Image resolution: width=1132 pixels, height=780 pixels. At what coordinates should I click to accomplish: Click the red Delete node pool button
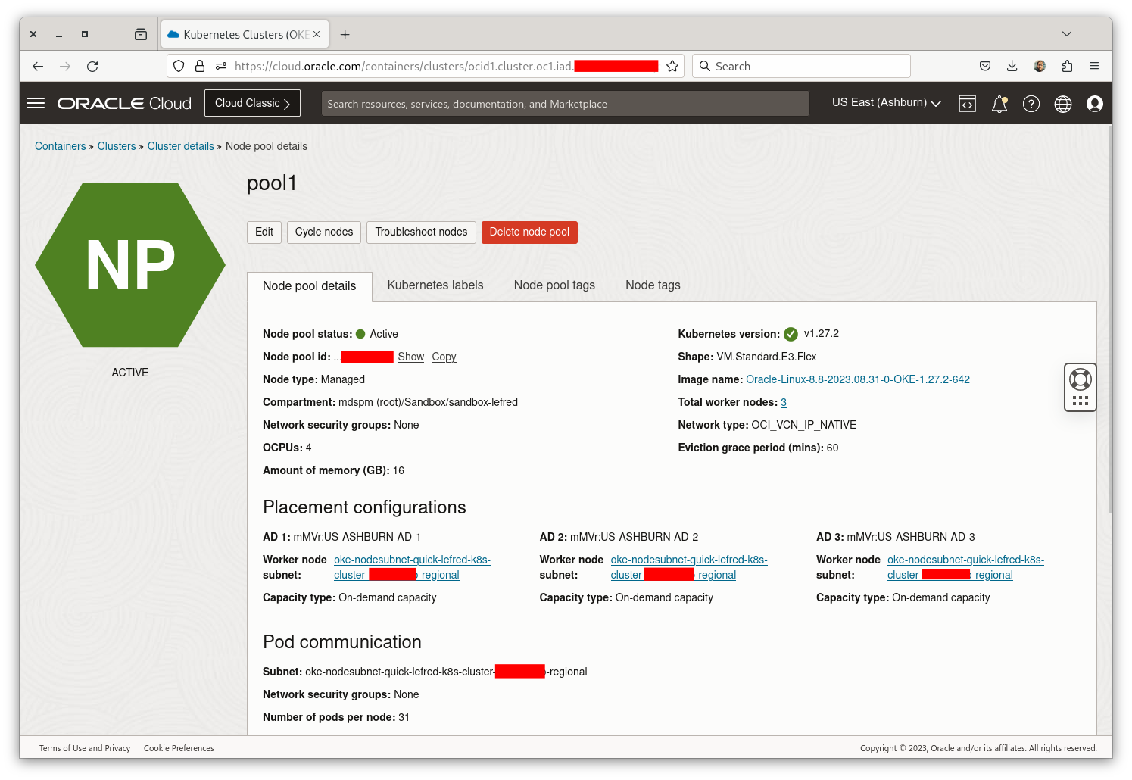[529, 232]
